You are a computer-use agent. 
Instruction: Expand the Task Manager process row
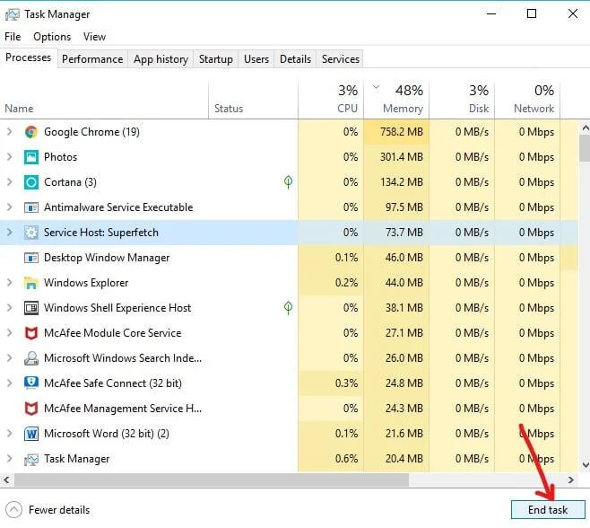point(10,459)
